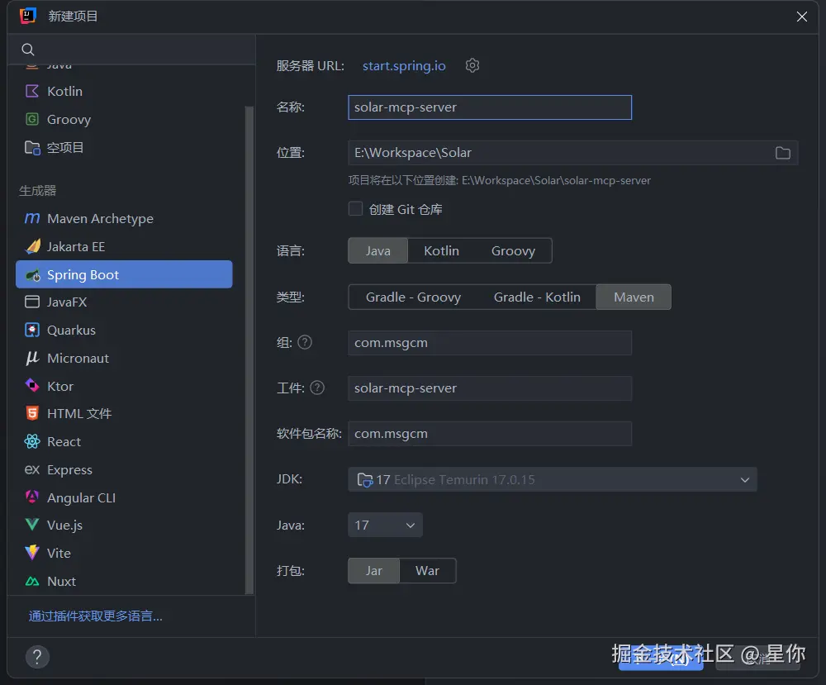Open help question mark button
The image size is (826, 685).
[37, 657]
